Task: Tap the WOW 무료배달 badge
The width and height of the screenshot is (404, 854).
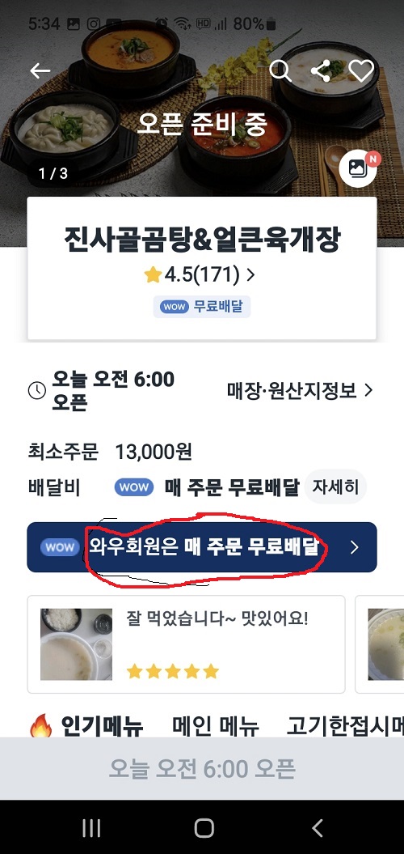Action: point(202,307)
